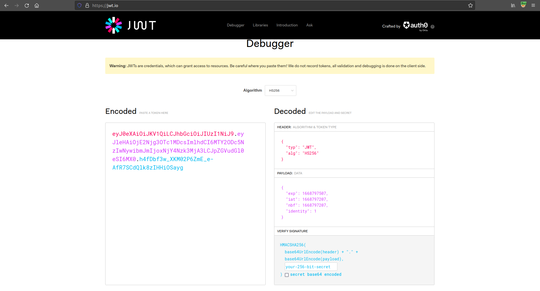Click the Ask link

coord(309,25)
